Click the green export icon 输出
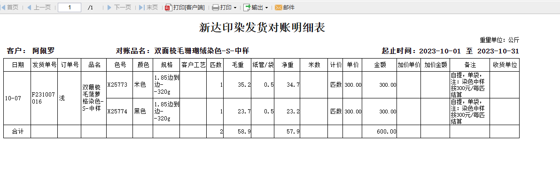560x194 pixels. click(247, 7)
